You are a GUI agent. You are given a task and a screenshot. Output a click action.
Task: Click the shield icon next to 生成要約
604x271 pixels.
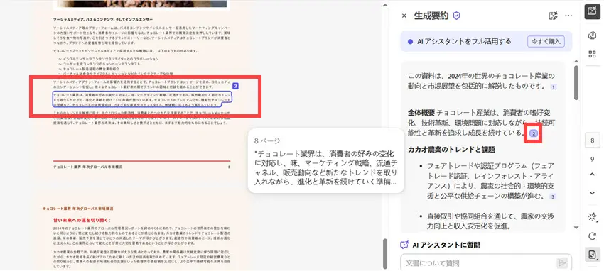coord(456,16)
